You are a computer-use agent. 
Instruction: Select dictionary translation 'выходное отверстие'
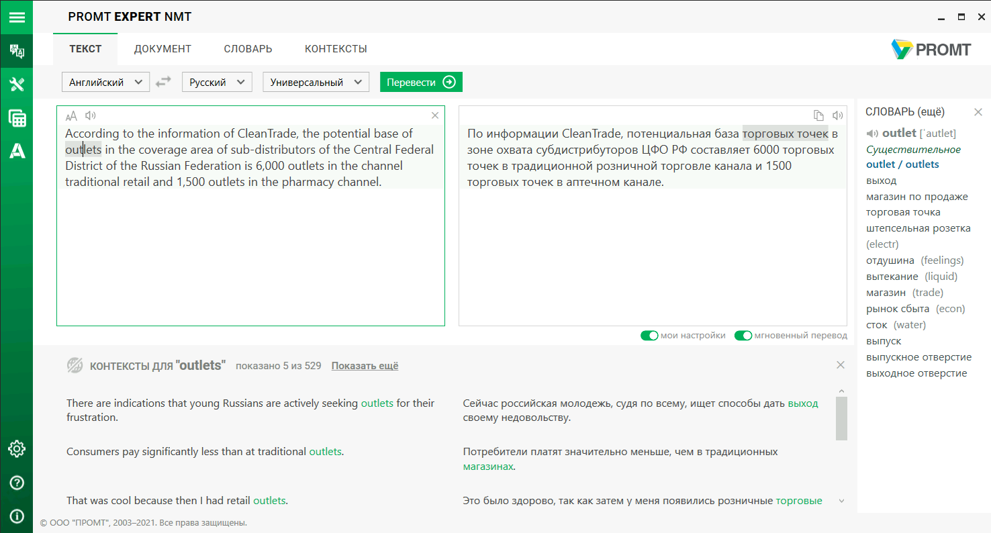(916, 373)
